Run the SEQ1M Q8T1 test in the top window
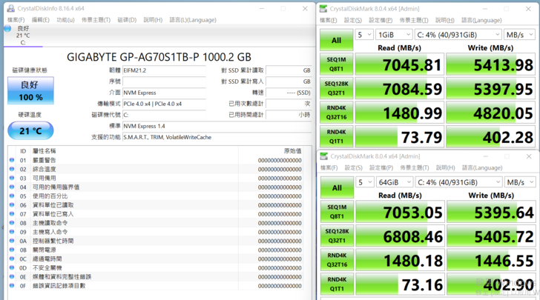Screen dimensions: 540x300 point(336,64)
